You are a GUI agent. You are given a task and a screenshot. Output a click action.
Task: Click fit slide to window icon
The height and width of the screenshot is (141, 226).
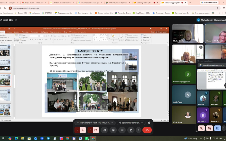pyautogui.click(x=168, y=120)
